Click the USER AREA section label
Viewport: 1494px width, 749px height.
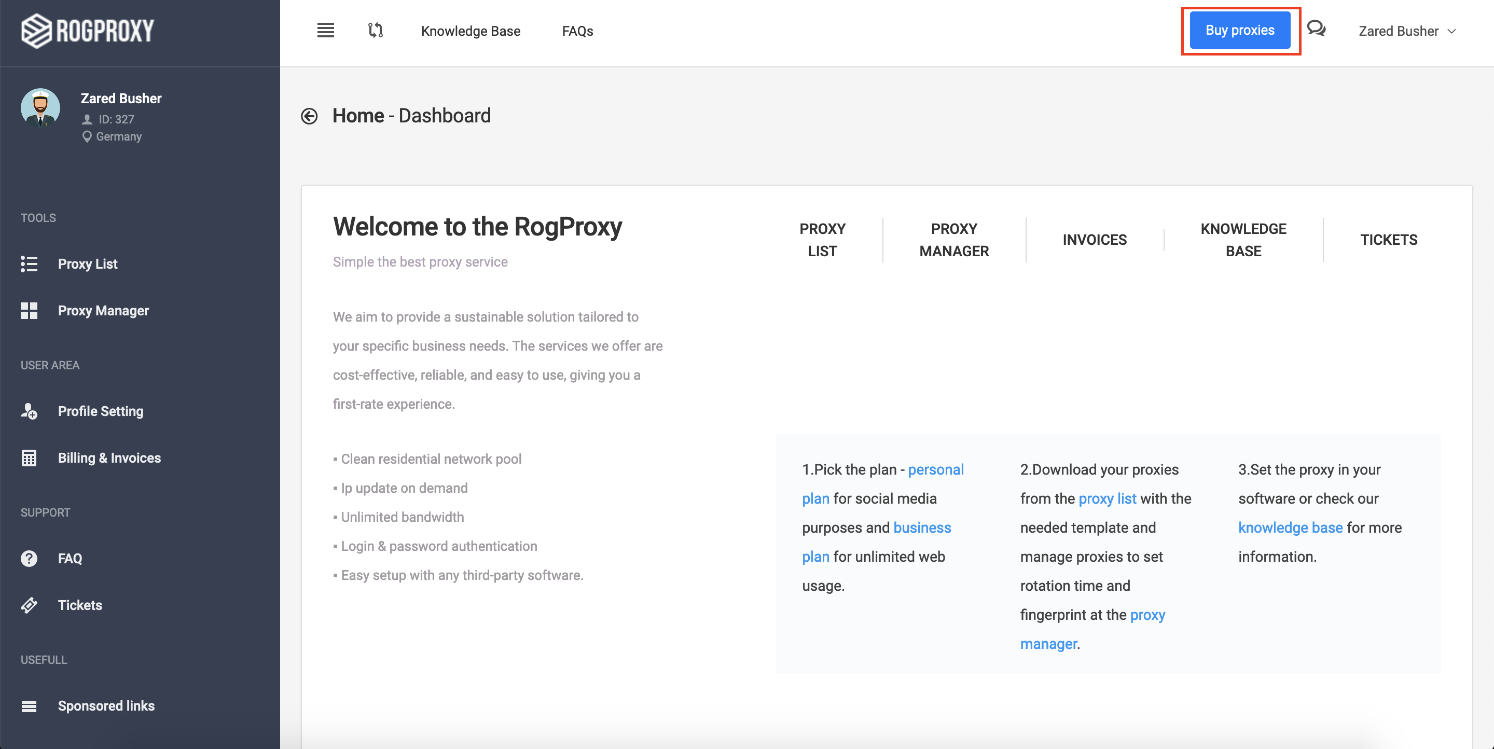(x=50, y=365)
